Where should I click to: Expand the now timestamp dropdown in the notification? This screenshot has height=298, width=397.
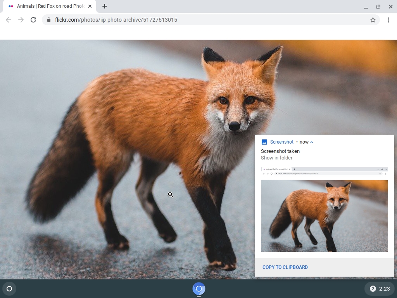pos(304,142)
